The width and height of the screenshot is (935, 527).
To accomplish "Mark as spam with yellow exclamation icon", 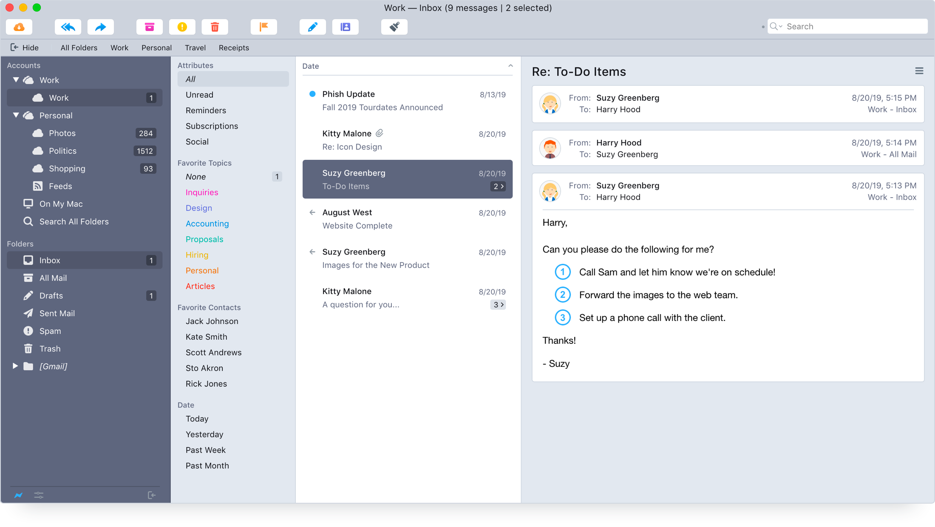I will coord(182,27).
